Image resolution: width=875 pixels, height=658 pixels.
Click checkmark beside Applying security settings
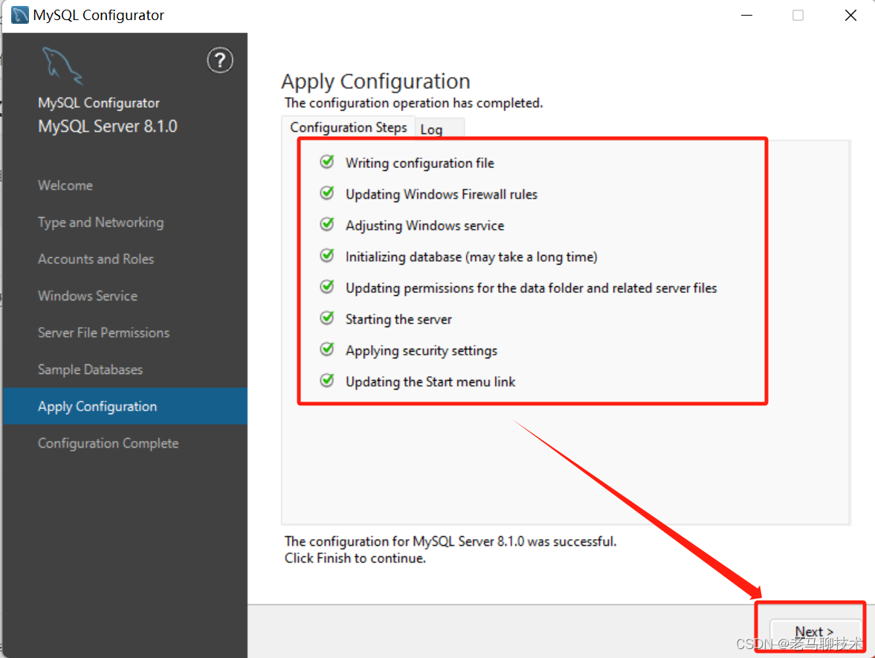pyautogui.click(x=327, y=349)
